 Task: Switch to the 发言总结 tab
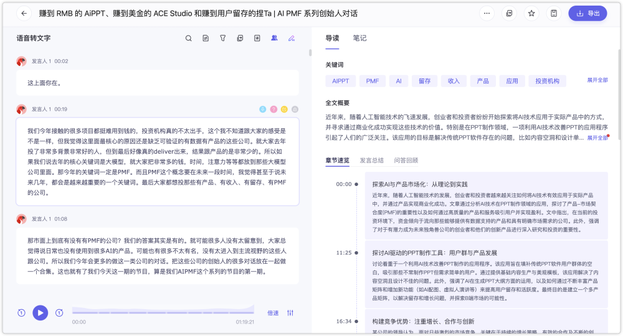click(x=371, y=160)
